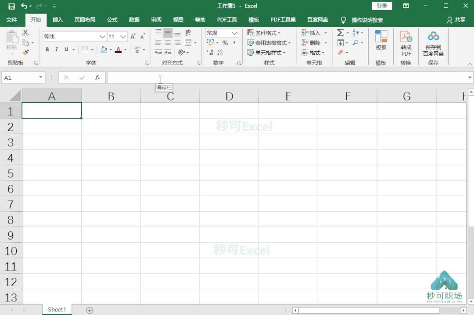The width and height of the screenshot is (474, 315).
Task: Open 条件格式 (Conditional Formatting)
Action: [x=264, y=32]
